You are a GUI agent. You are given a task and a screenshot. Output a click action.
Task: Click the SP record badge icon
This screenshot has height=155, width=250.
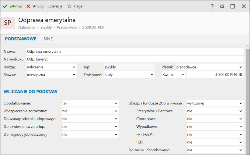click(8, 23)
